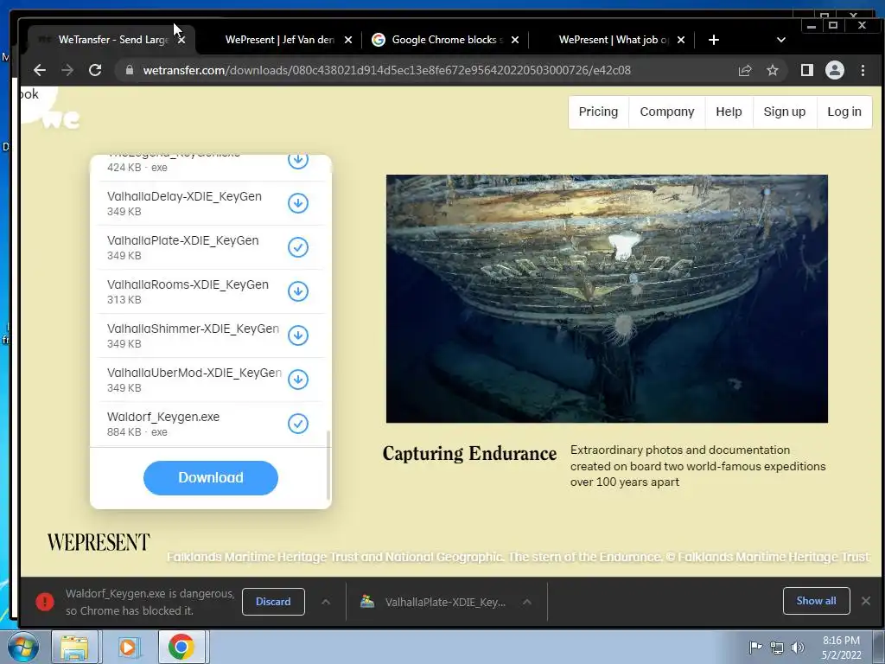Click the volume speaker tray icon
The width and height of the screenshot is (885, 664).
pos(798,648)
